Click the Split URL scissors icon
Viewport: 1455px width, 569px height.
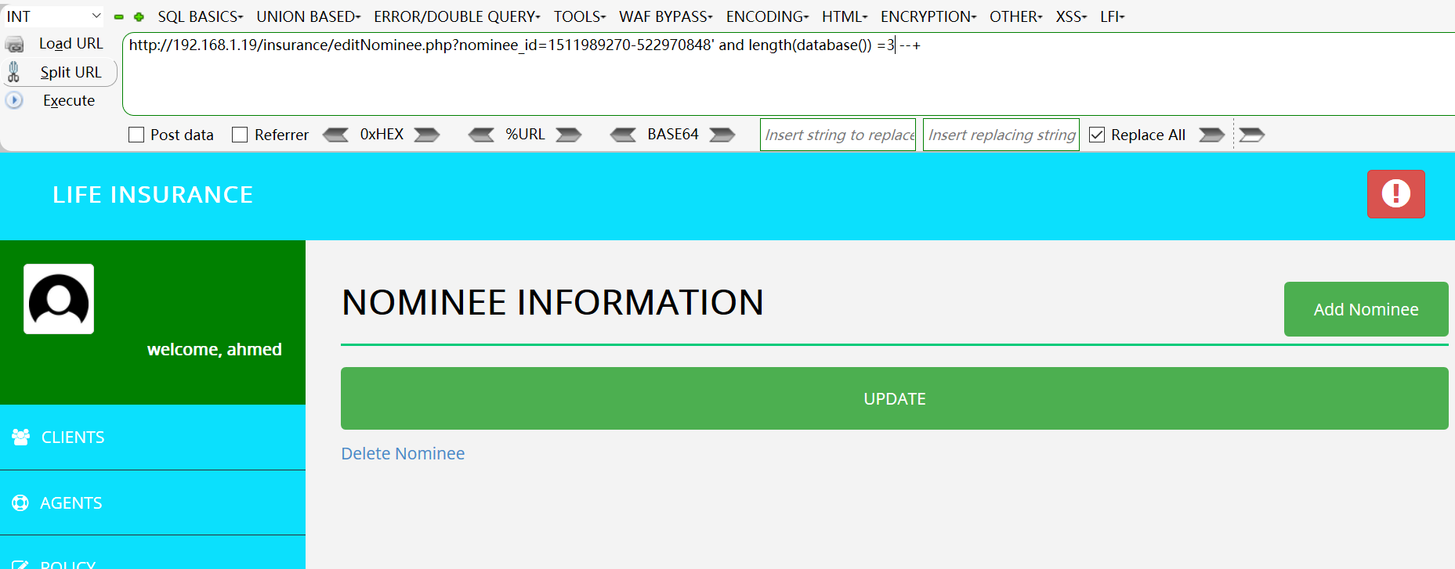[13, 73]
